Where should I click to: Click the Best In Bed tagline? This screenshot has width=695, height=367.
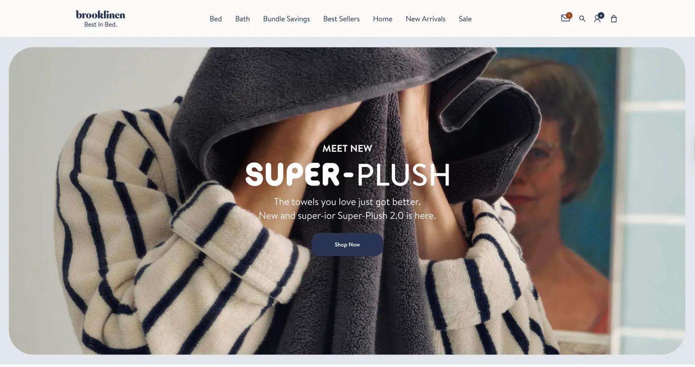tap(100, 25)
